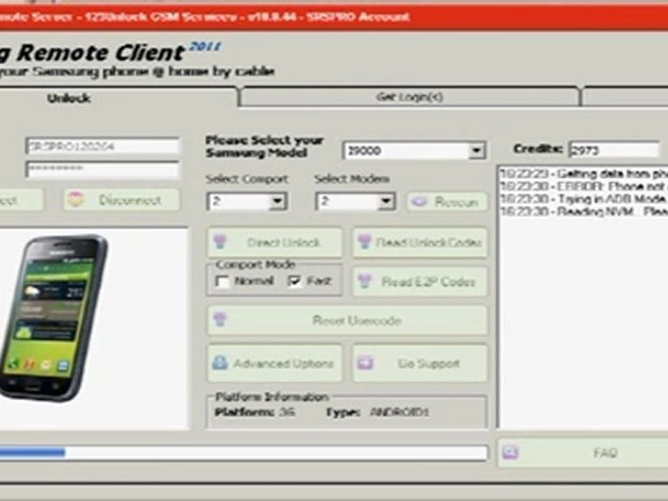This screenshot has height=501, width=668.
Task: Open the Get Login(s) tab
Action: coord(409,97)
